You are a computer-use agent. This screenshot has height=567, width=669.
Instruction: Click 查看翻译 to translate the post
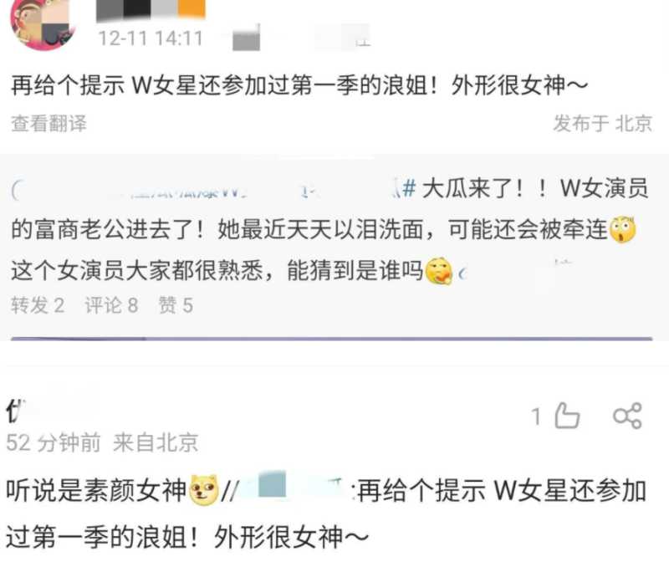point(49,123)
